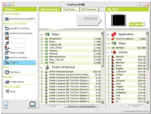Click Check for content updates button
The height and width of the screenshot is (114, 151).
[81, 106]
